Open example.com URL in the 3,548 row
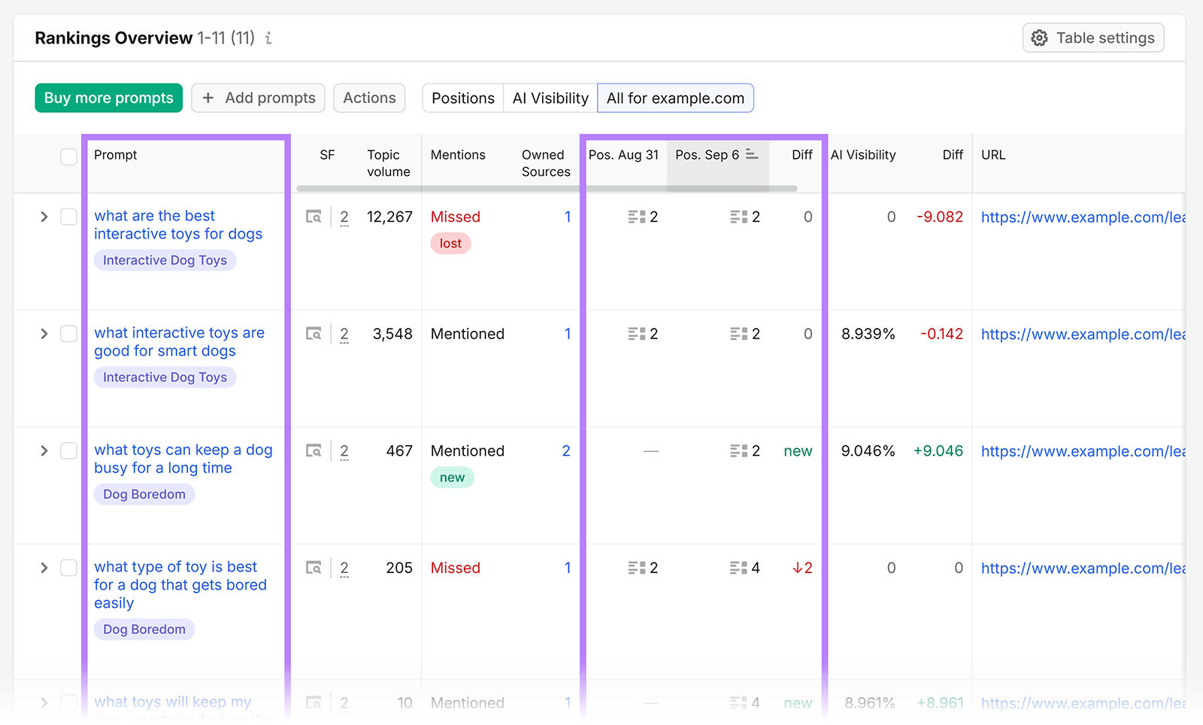Viewport: 1203px width, 725px height. pos(1083,335)
